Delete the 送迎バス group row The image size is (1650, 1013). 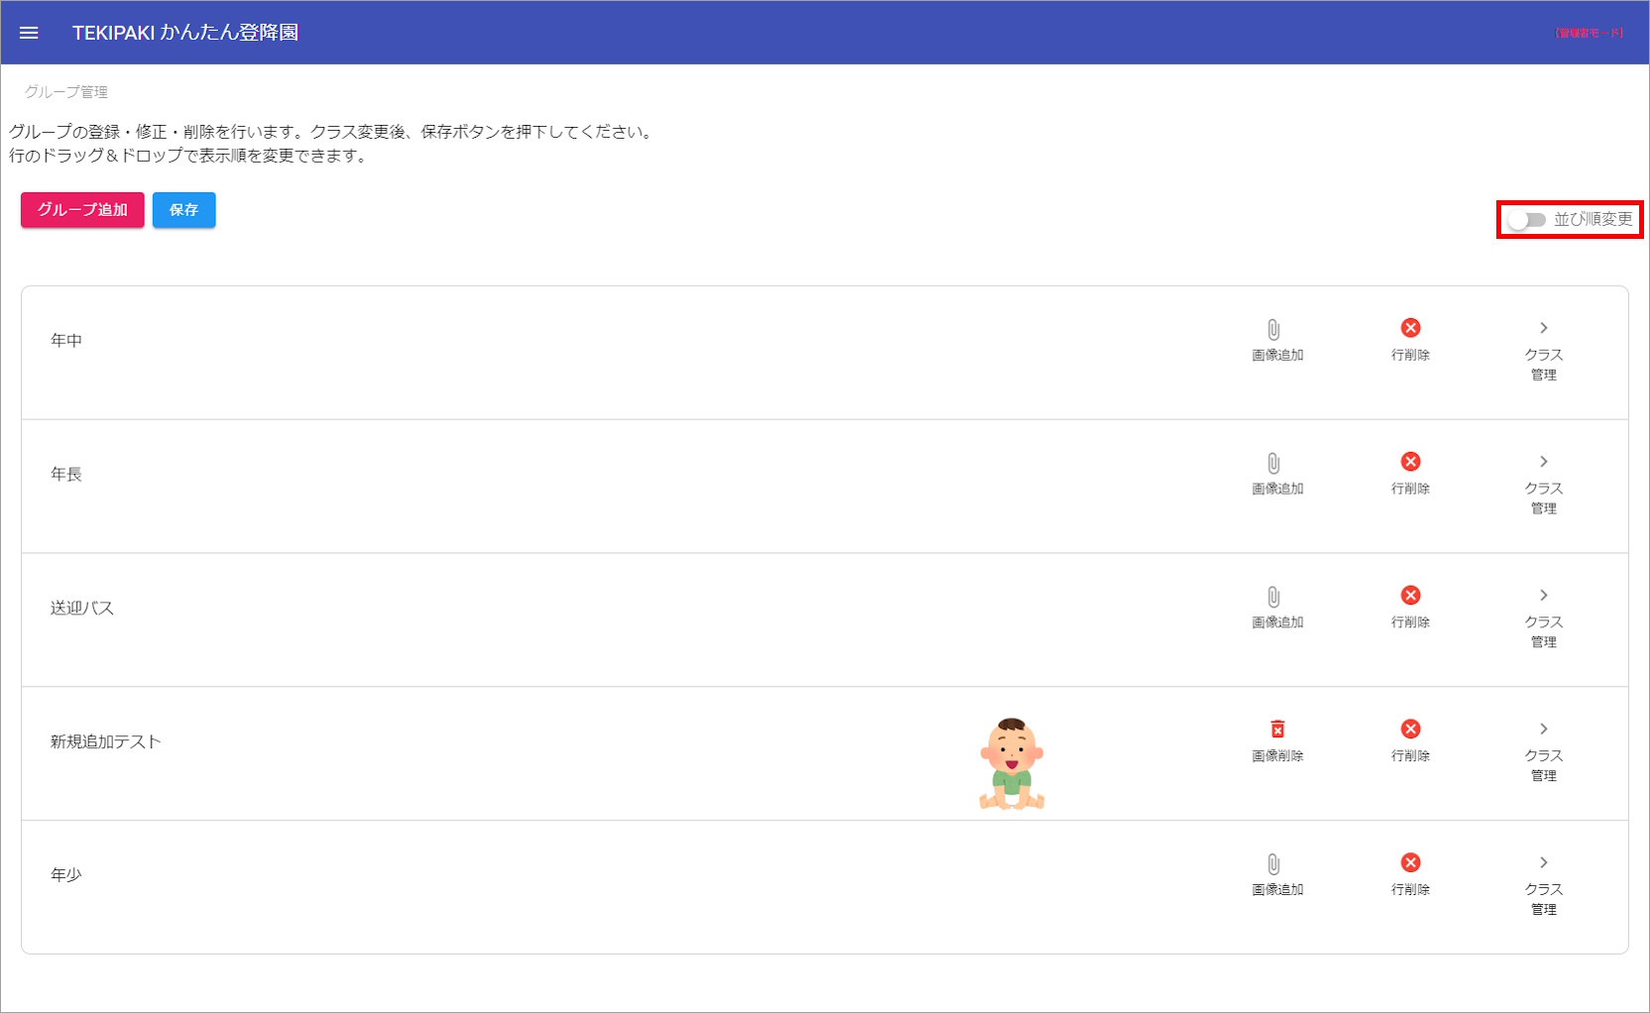coord(1410,596)
